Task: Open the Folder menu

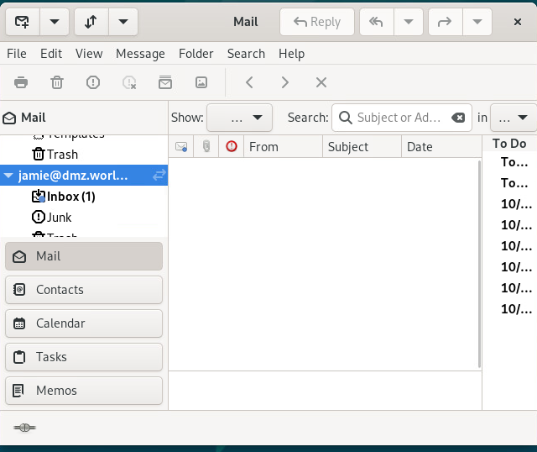Action: (196, 54)
